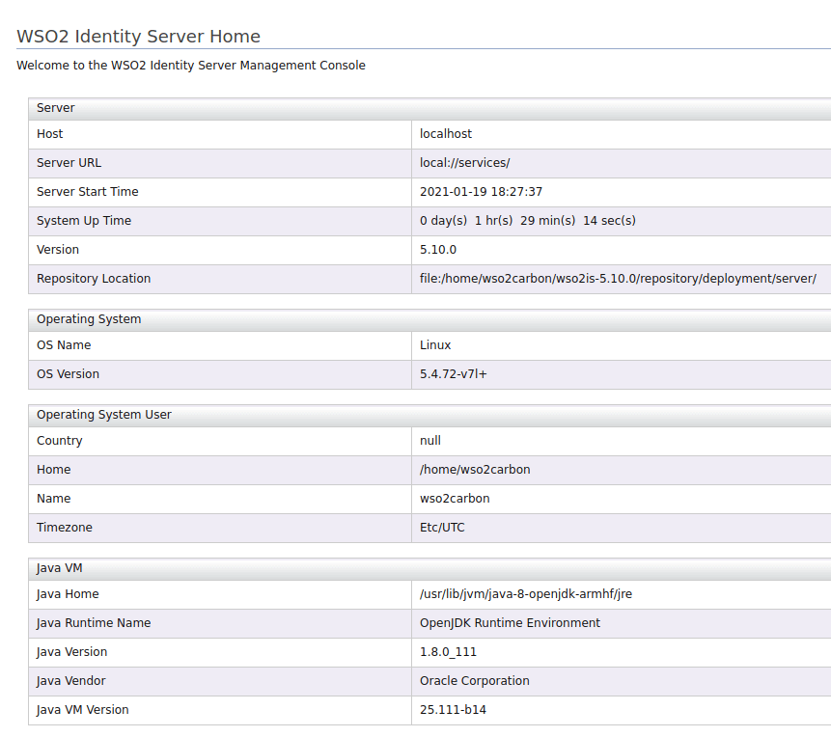Click the Operating System section header

pyautogui.click(x=89, y=319)
